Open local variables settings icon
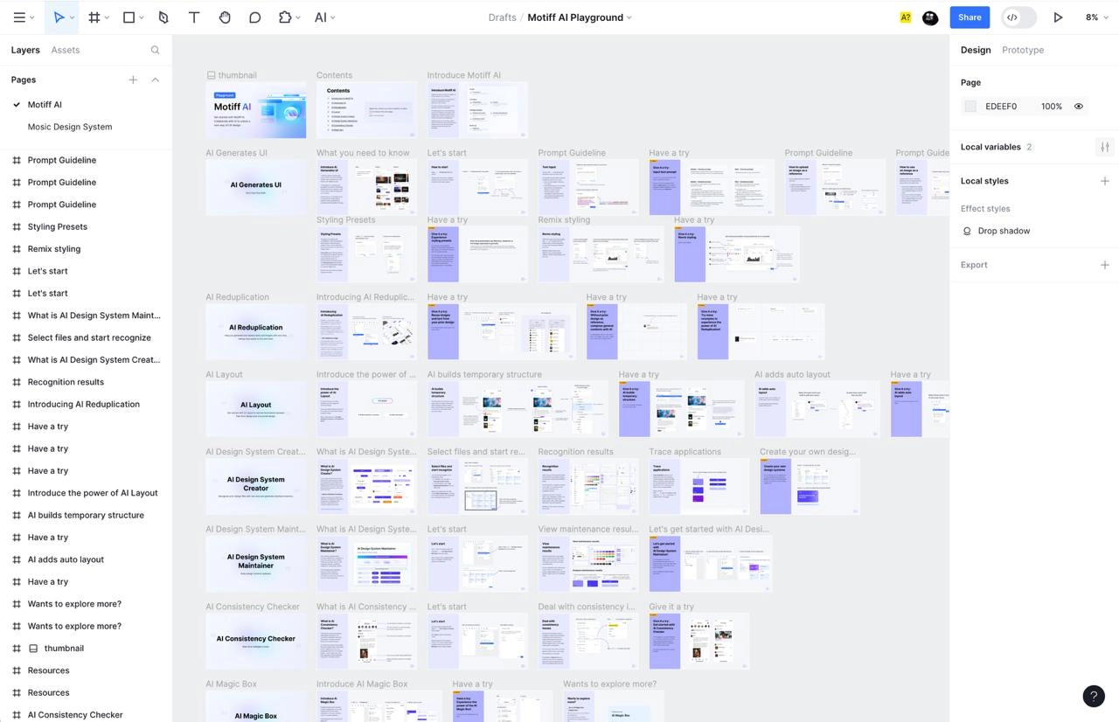Viewport: 1119px width, 722px height. coord(1104,147)
